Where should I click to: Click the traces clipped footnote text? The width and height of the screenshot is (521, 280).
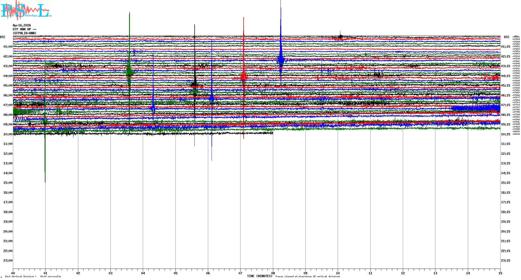pyautogui.click(x=307, y=276)
